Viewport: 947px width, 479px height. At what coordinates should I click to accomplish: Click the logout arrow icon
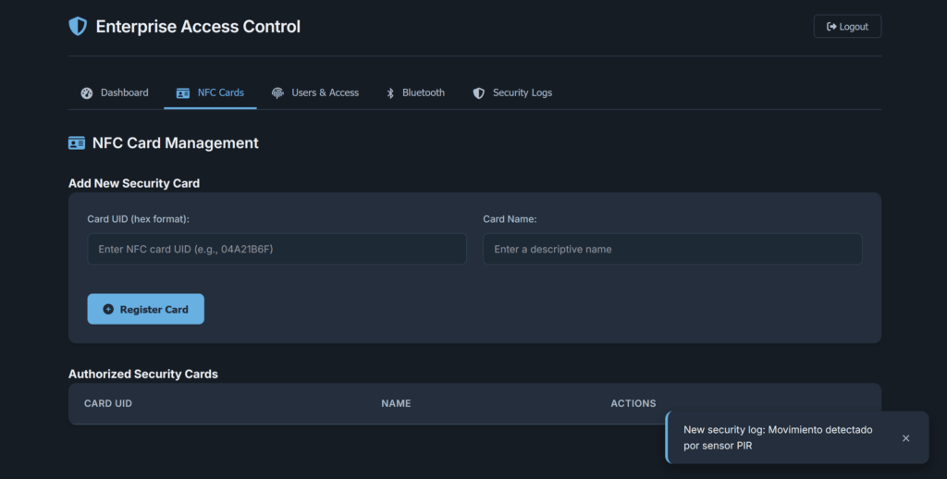pyautogui.click(x=831, y=27)
